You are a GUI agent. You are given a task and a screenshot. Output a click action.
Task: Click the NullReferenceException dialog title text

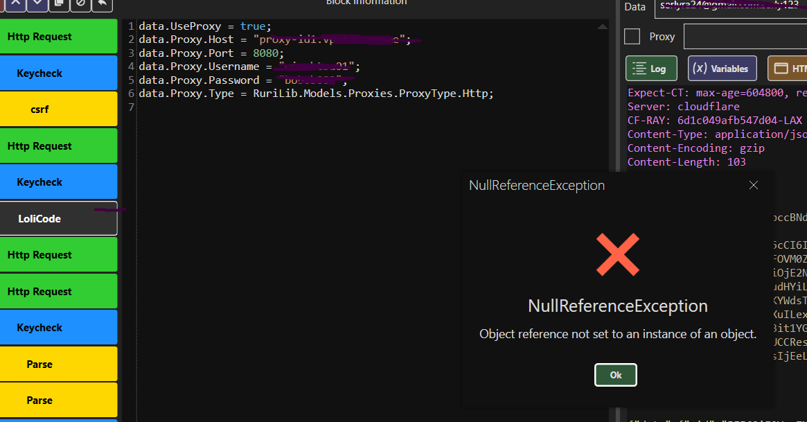tap(537, 185)
